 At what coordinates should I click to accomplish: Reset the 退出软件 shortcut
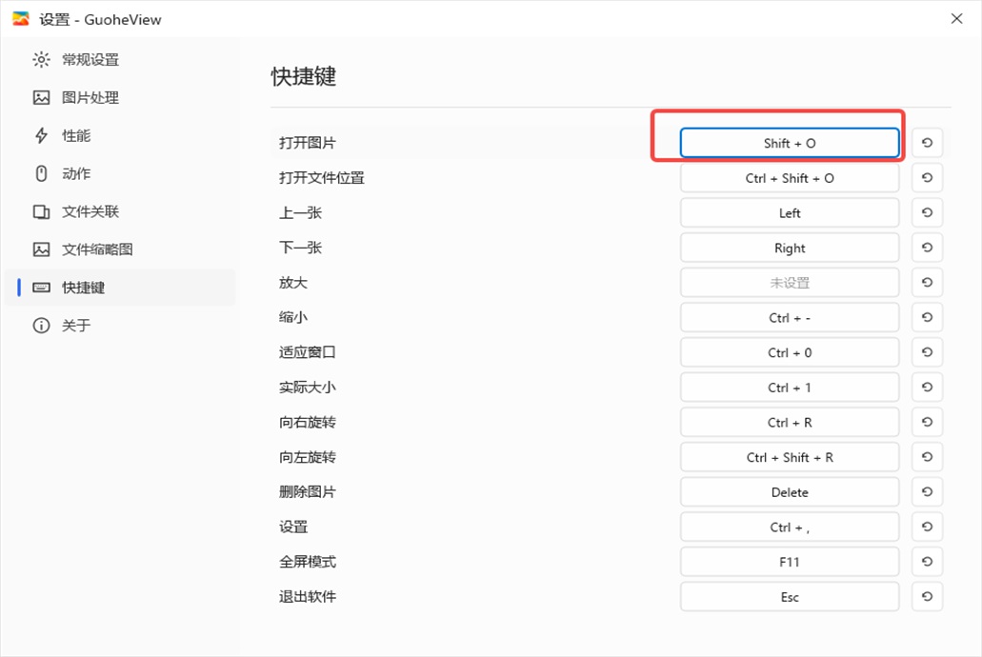[x=927, y=597]
